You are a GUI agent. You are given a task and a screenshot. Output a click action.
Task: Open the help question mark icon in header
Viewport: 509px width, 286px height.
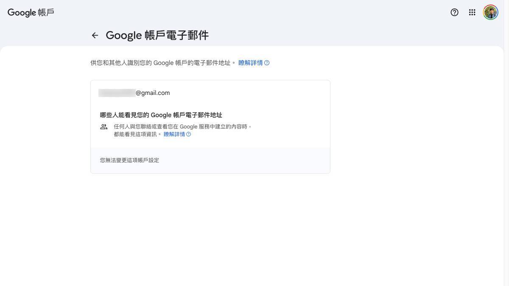[x=454, y=12]
